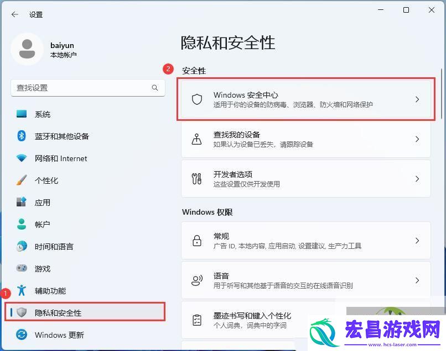Expand 开发者选项 chevron
Viewport: 446px width, 351px height.
[417, 179]
